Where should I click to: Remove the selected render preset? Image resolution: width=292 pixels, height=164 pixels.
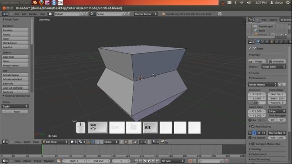click(x=284, y=85)
